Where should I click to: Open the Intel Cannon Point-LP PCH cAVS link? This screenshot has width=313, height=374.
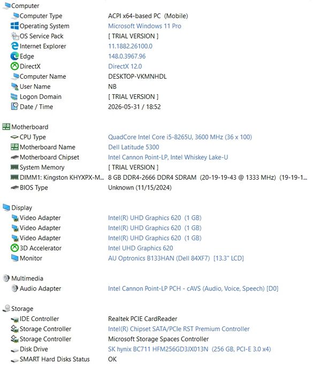[193, 288]
